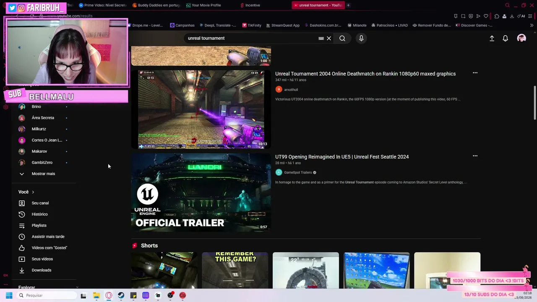Open a new browser tab with the plus
Image resolution: width=537 pixels, height=302 pixels.
[348, 5]
